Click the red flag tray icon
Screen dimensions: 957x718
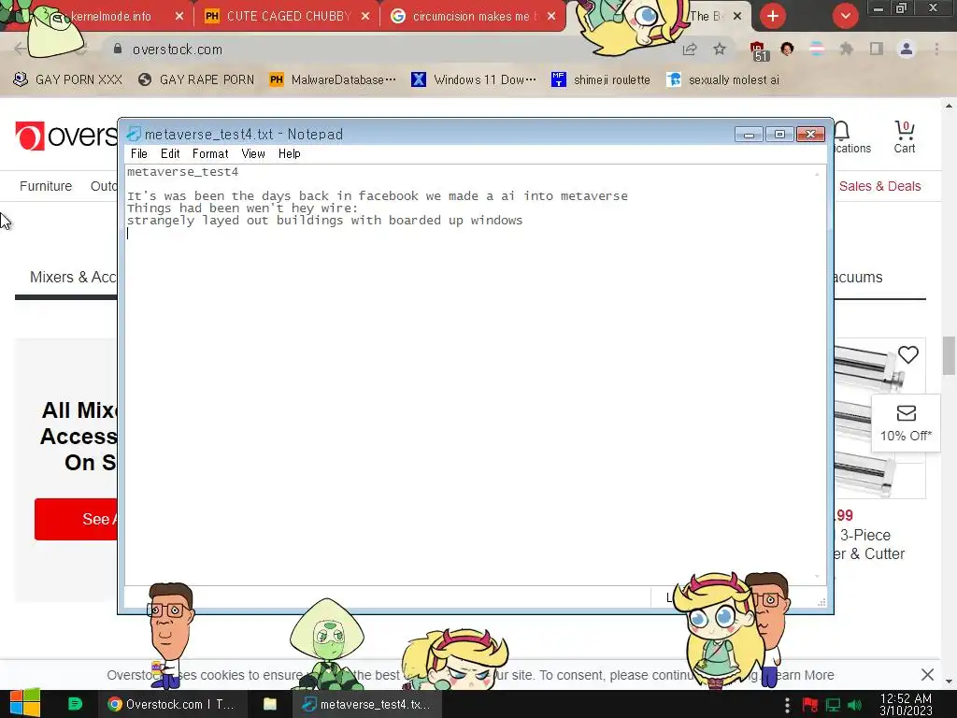pos(810,705)
